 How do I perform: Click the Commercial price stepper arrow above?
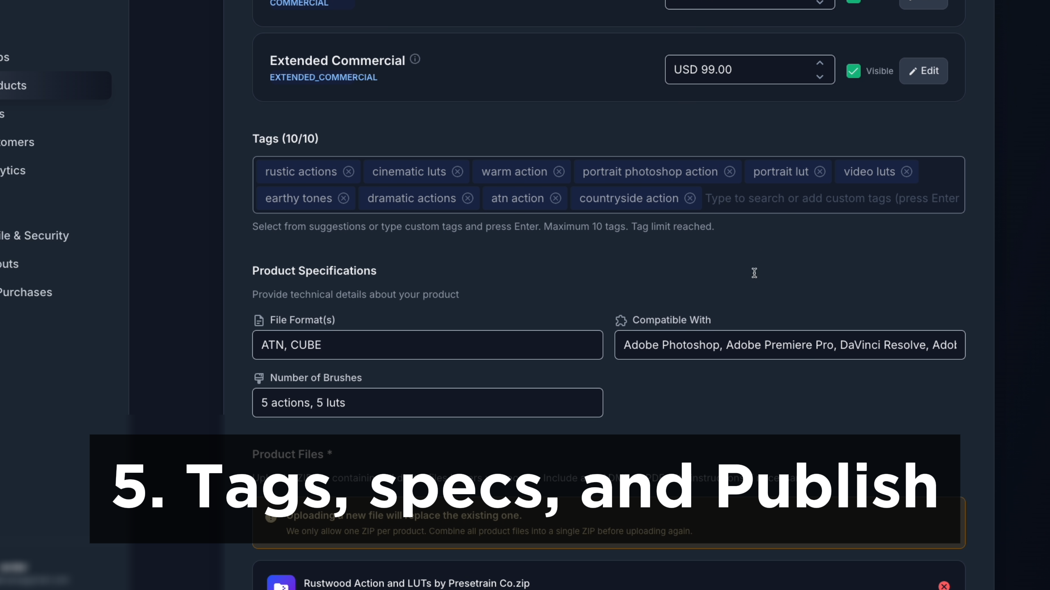(x=819, y=3)
